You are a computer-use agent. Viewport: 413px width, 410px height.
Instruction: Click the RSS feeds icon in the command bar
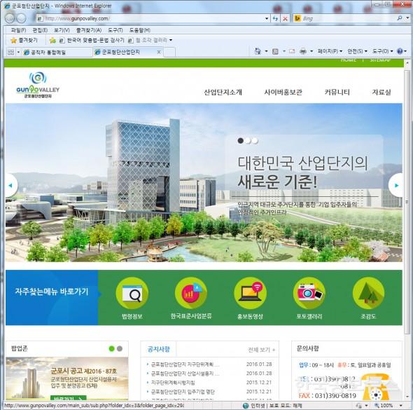coord(275,51)
